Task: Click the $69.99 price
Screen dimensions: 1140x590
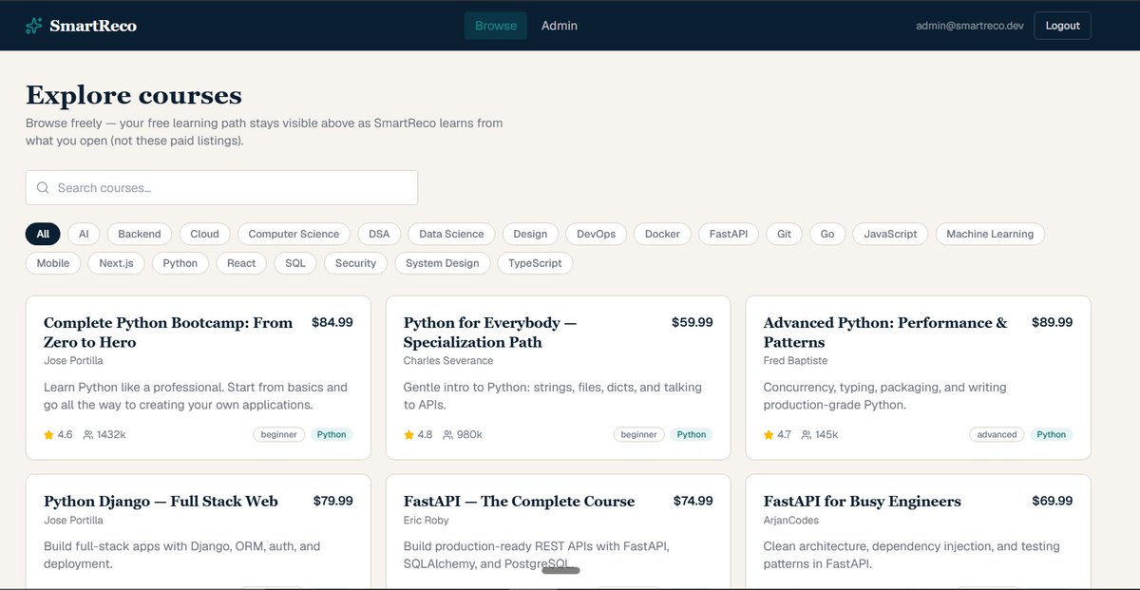Action: click(1053, 501)
